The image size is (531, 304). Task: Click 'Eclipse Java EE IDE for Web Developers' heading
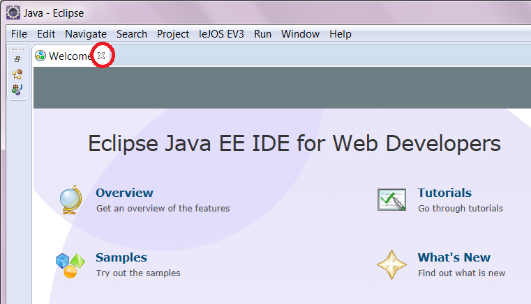294,143
